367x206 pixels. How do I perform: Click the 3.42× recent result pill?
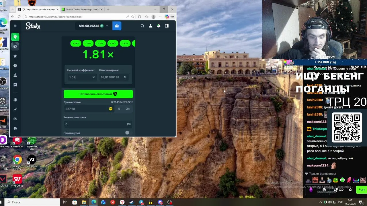click(125, 43)
